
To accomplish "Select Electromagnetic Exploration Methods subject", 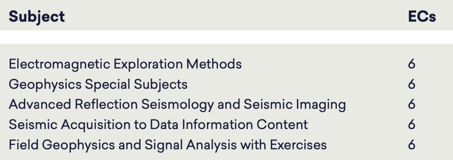I will [125, 64].
